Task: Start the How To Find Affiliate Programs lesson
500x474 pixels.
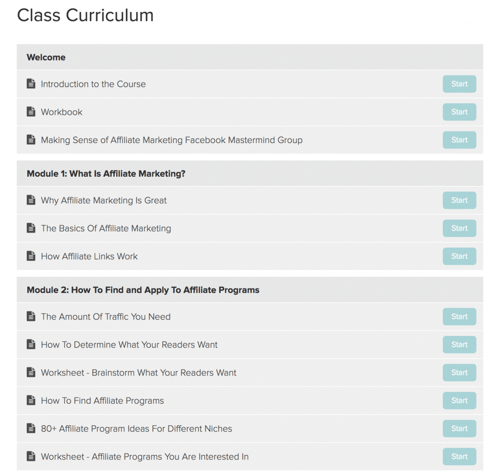Action: pos(459,401)
